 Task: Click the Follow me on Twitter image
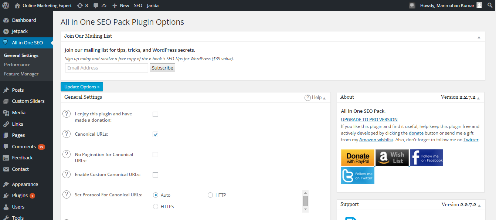point(358,176)
